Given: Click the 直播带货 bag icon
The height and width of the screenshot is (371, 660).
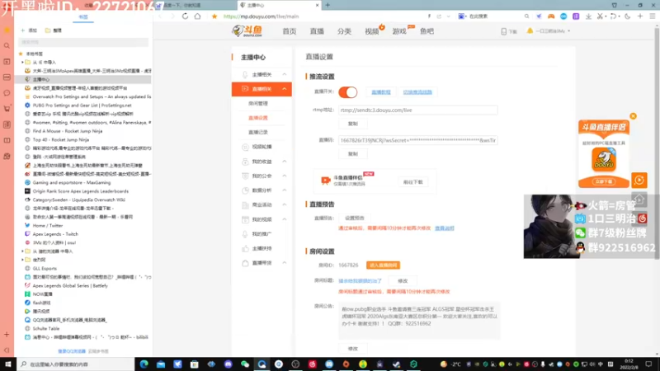Looking at the screenshot, I should point(245,263).
